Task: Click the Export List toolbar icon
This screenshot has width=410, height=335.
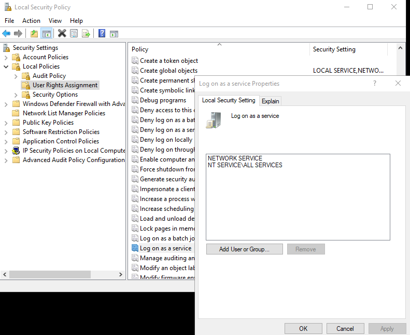Action: (x=86, y=34)
